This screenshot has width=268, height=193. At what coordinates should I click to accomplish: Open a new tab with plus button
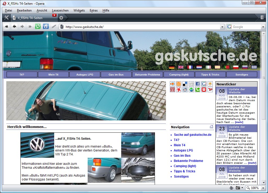point(61,18)
